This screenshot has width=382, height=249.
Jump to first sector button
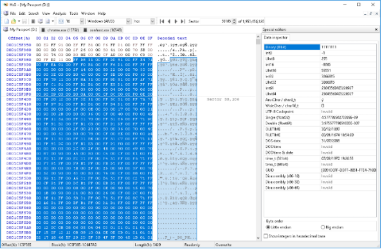pos(162,21)
